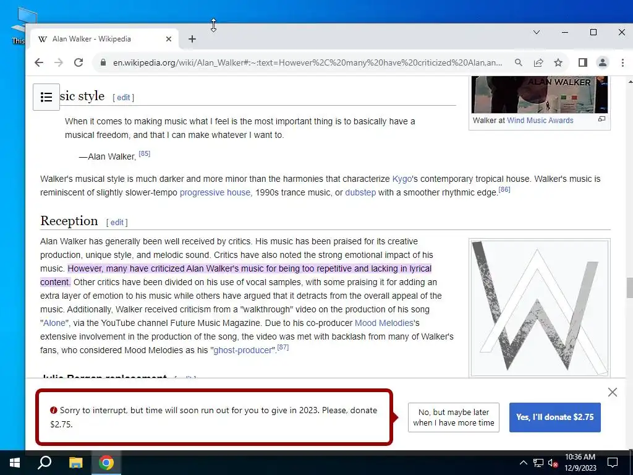Open citation 86 reference
The height and width of the screenshot is (475, 633).
tap(504, 189)
